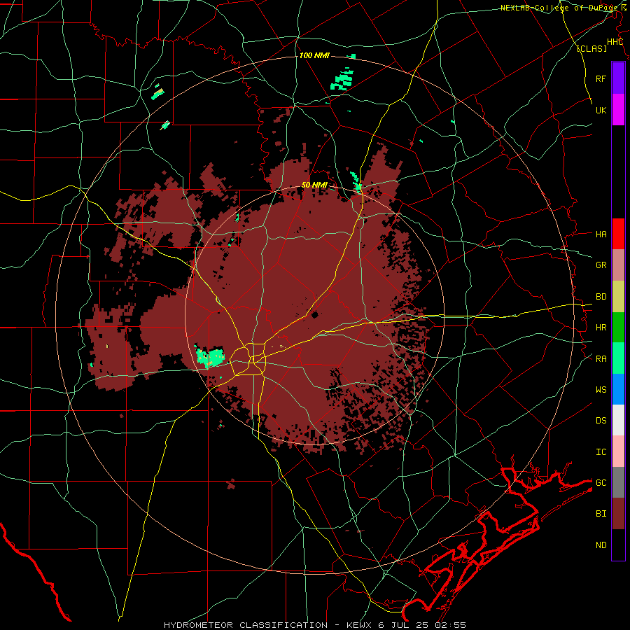Click the WS blue legend swatch
The image size is (630, 630).
pyautogui.click(x=618, y=389)
